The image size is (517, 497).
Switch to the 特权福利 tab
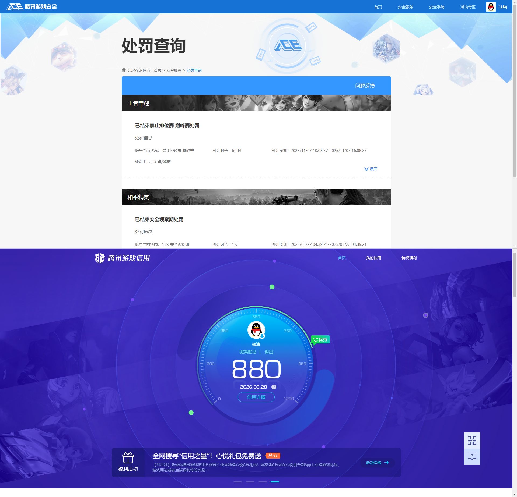[x=408, y=258]
